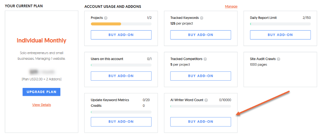This screenshot has width=323, height=136.
Task: Select the Individual Monthly plan title
Action: coord(41,41)
